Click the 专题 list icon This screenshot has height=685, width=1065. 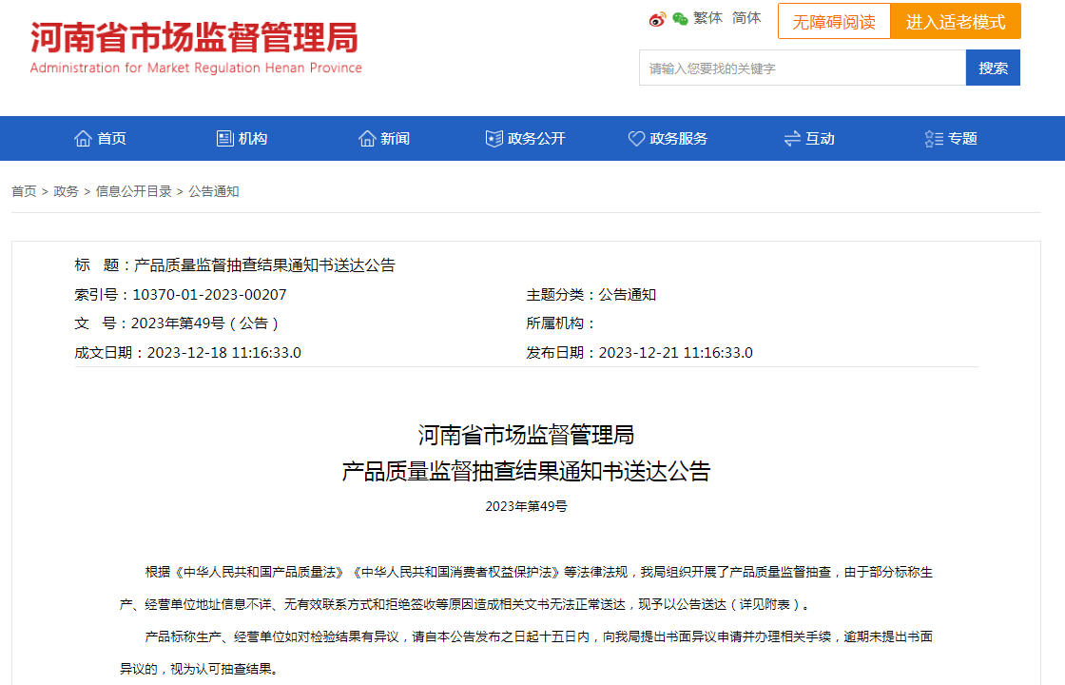pyautogui.click(x=934, y=139)
